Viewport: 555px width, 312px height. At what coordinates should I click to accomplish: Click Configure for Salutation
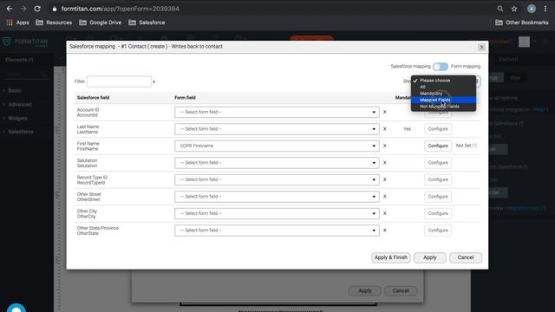[438, 163]
